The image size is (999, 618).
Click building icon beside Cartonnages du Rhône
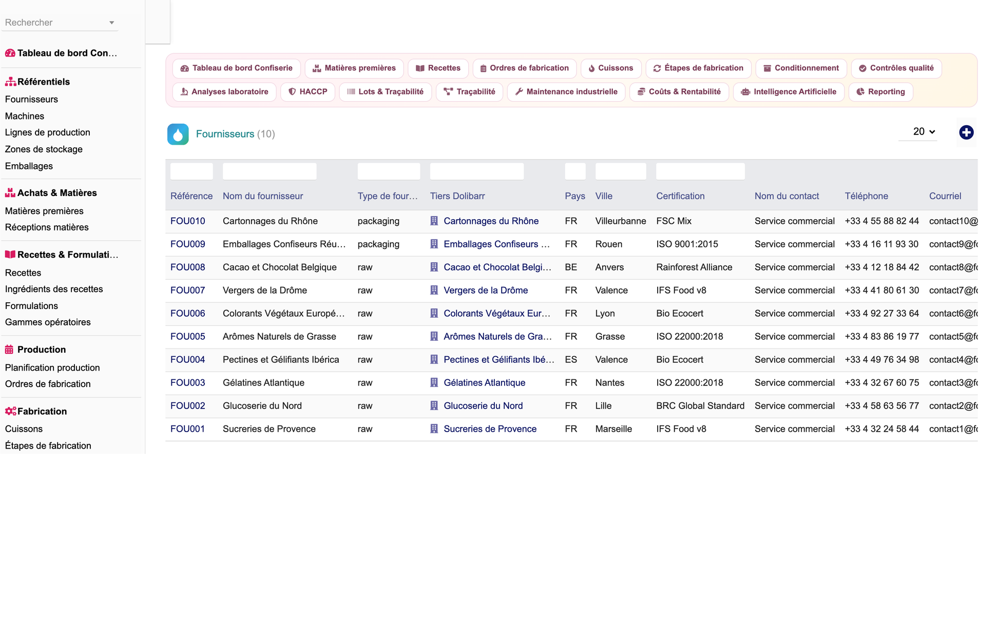(x=434, y=221)
